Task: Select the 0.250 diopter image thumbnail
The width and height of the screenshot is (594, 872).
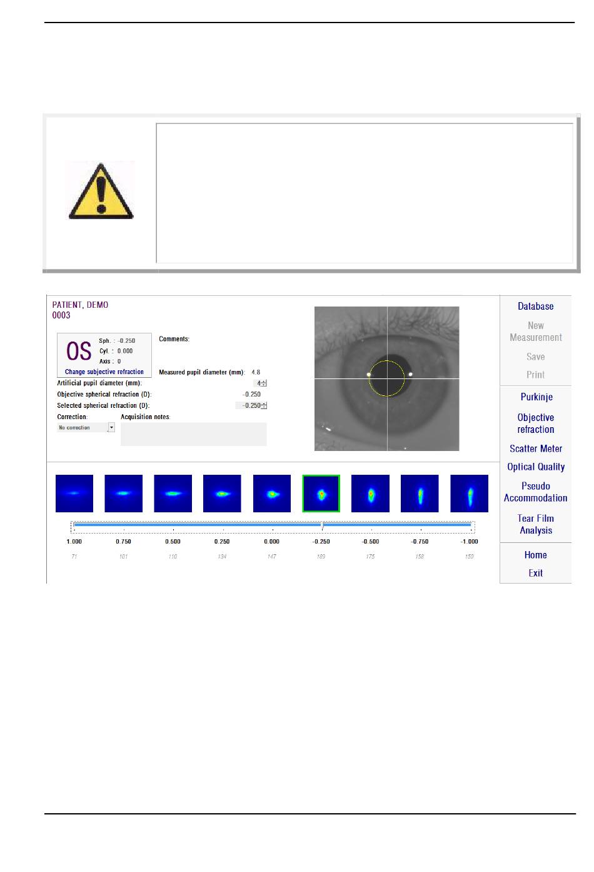Action: [222, 494]
